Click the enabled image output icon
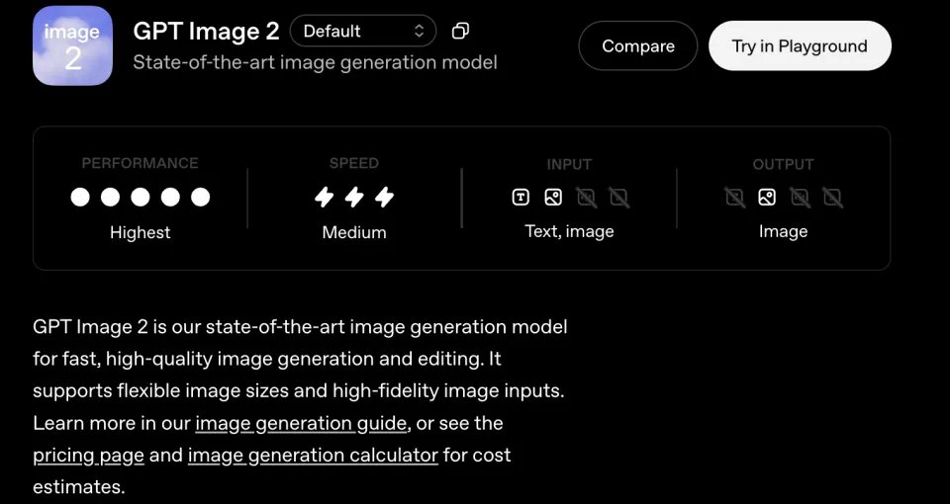The width and height of the screenshot is (950, 504). (x=767, y=198)
